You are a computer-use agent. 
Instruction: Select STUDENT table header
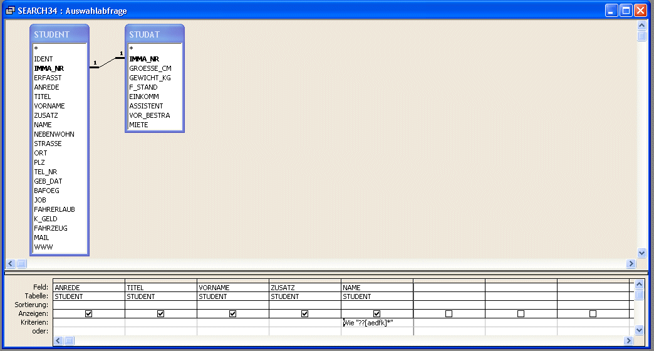tap(60, 34)
